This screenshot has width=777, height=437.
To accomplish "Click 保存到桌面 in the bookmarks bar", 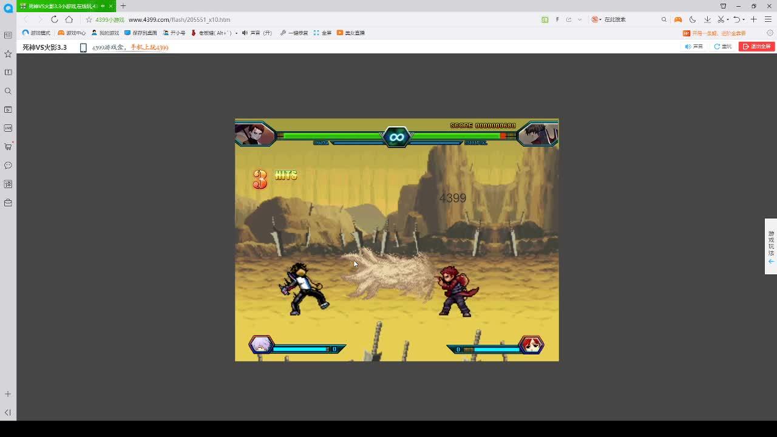I will pos(141,33).
